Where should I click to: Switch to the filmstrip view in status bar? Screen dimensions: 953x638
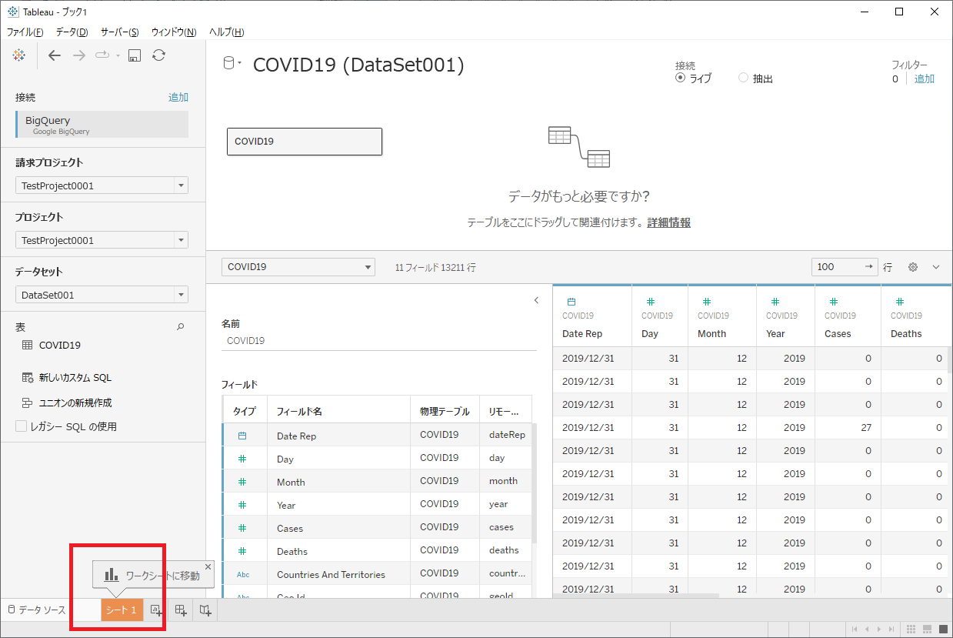click(928, 630)
